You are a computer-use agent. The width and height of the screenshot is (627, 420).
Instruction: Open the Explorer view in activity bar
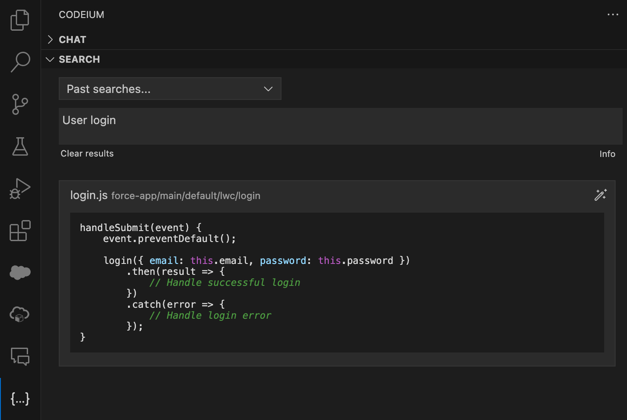(x=20, y=20)
